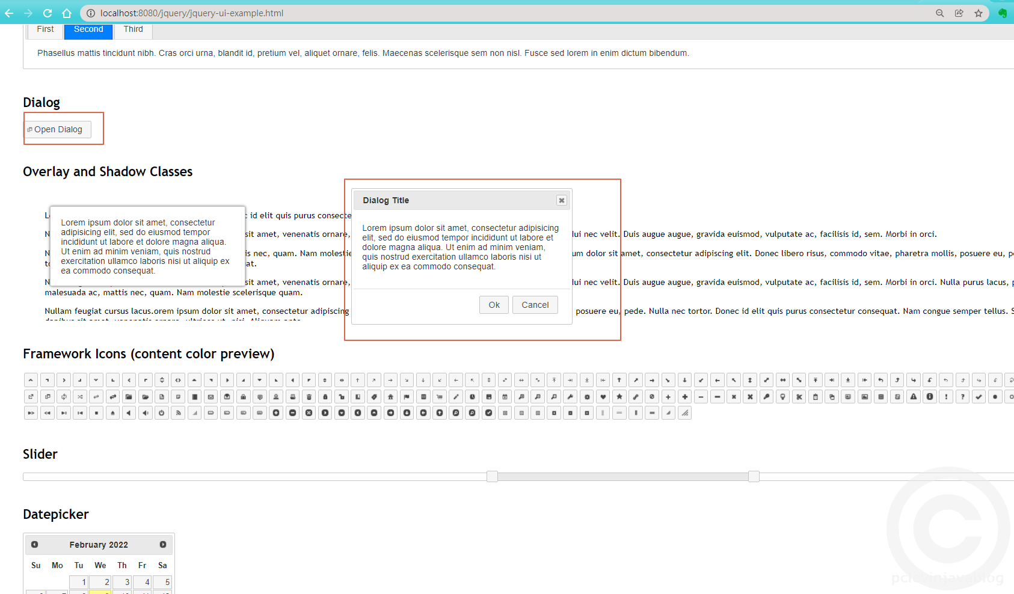Click the star framework icon
The image size is (1014, 594).
(619, 397)
